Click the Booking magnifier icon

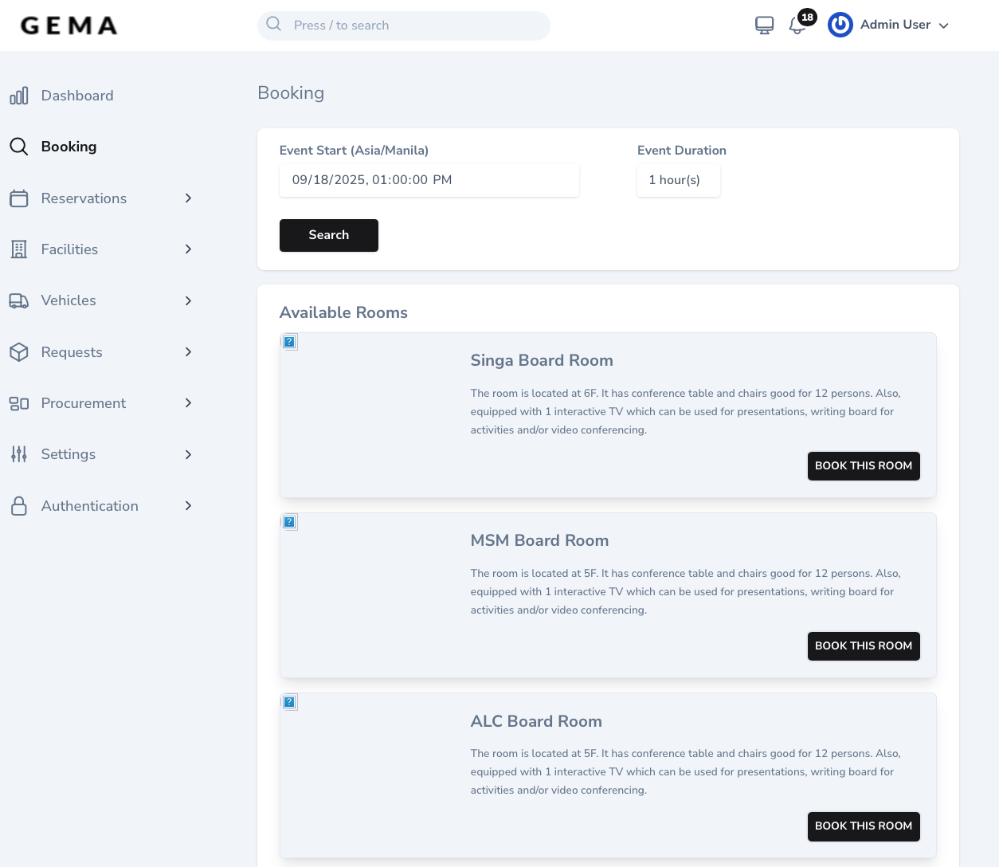tap(18, 146)
